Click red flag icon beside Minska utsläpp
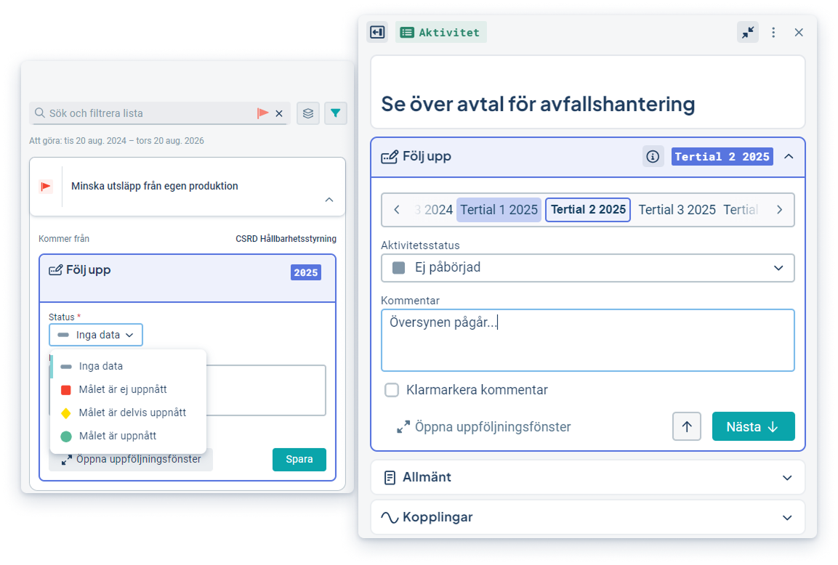This screenshot has width=838, height=565. [x=46, y=187]
